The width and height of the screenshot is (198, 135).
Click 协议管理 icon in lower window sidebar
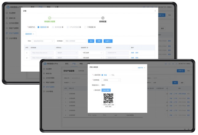pos(44,69)
